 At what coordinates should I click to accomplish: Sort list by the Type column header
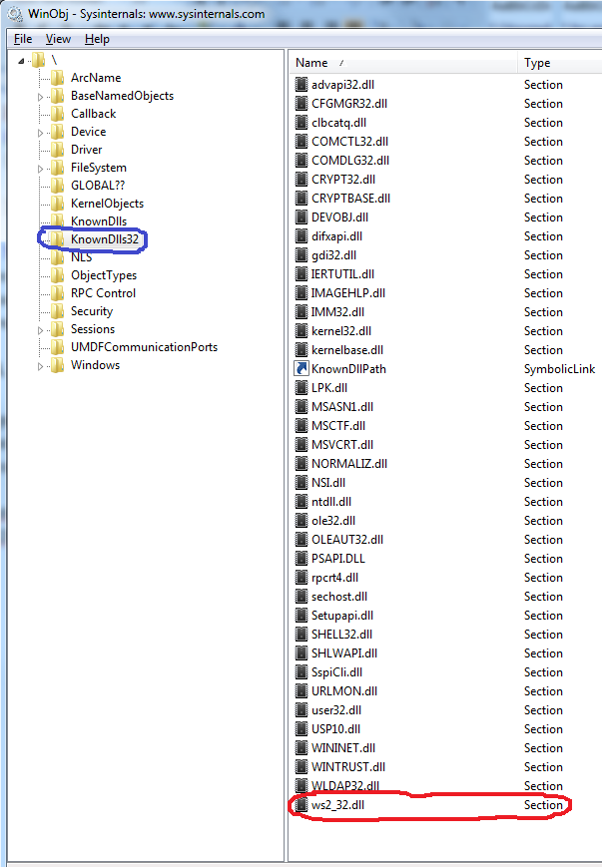tap(559, 63)
